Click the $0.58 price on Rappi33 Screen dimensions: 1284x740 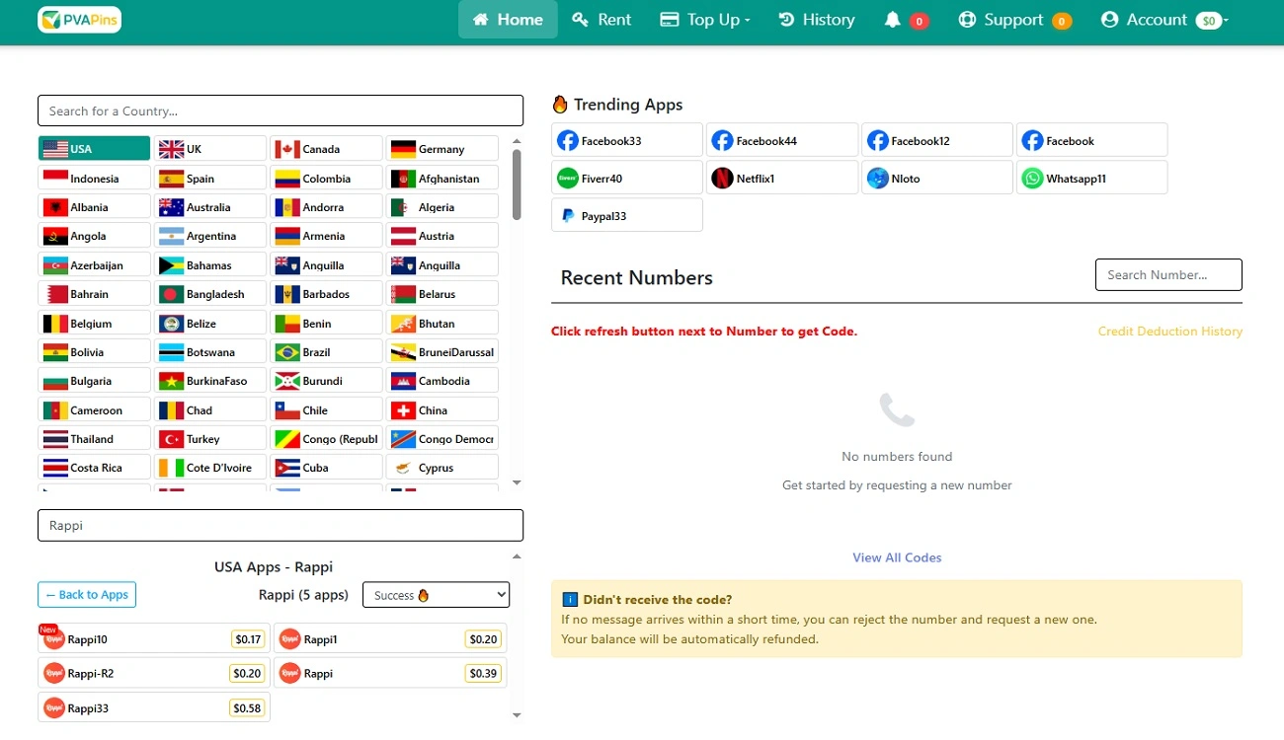click(248, 707)
